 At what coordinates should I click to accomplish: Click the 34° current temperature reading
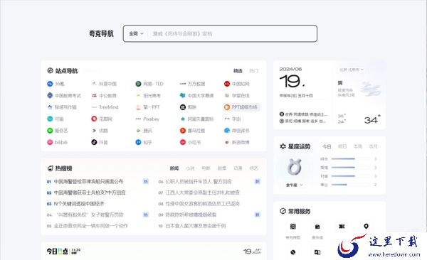372,119
